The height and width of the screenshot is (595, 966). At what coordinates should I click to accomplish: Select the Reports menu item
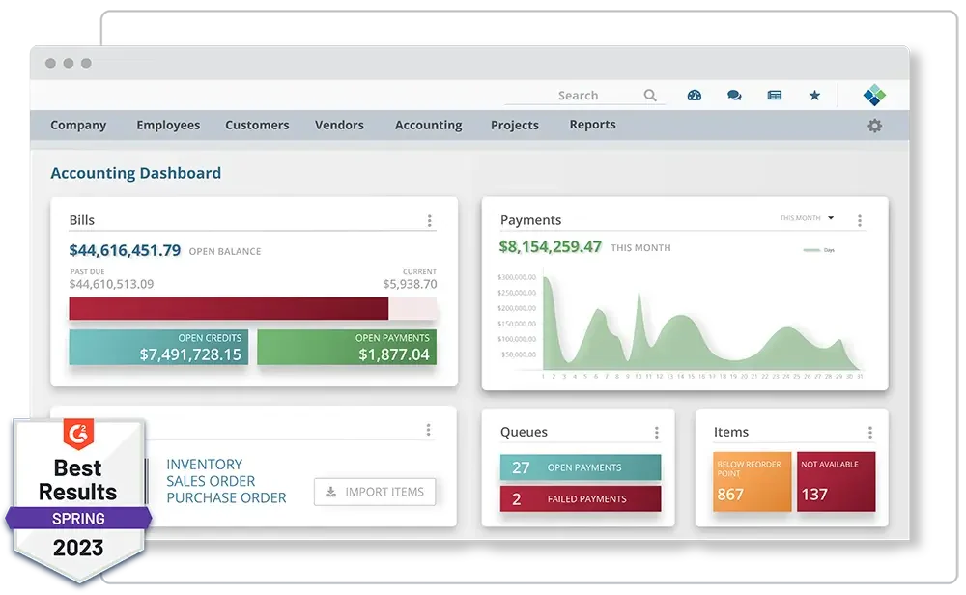593,125
